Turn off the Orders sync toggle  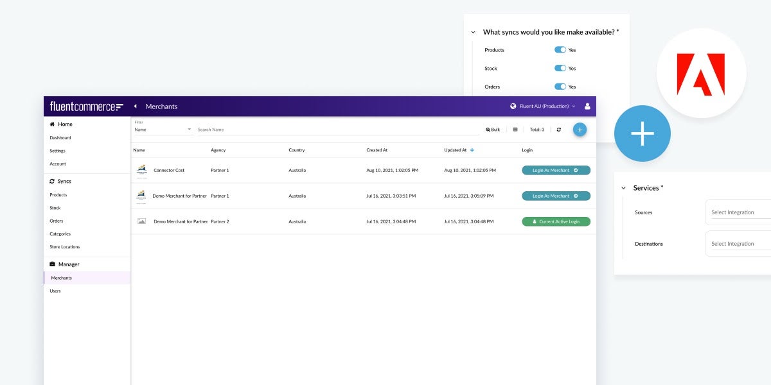coord(560,87)
